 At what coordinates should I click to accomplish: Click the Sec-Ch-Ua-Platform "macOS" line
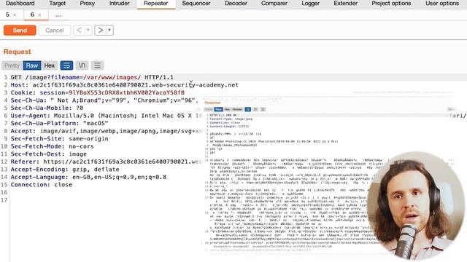coord(60,124)
